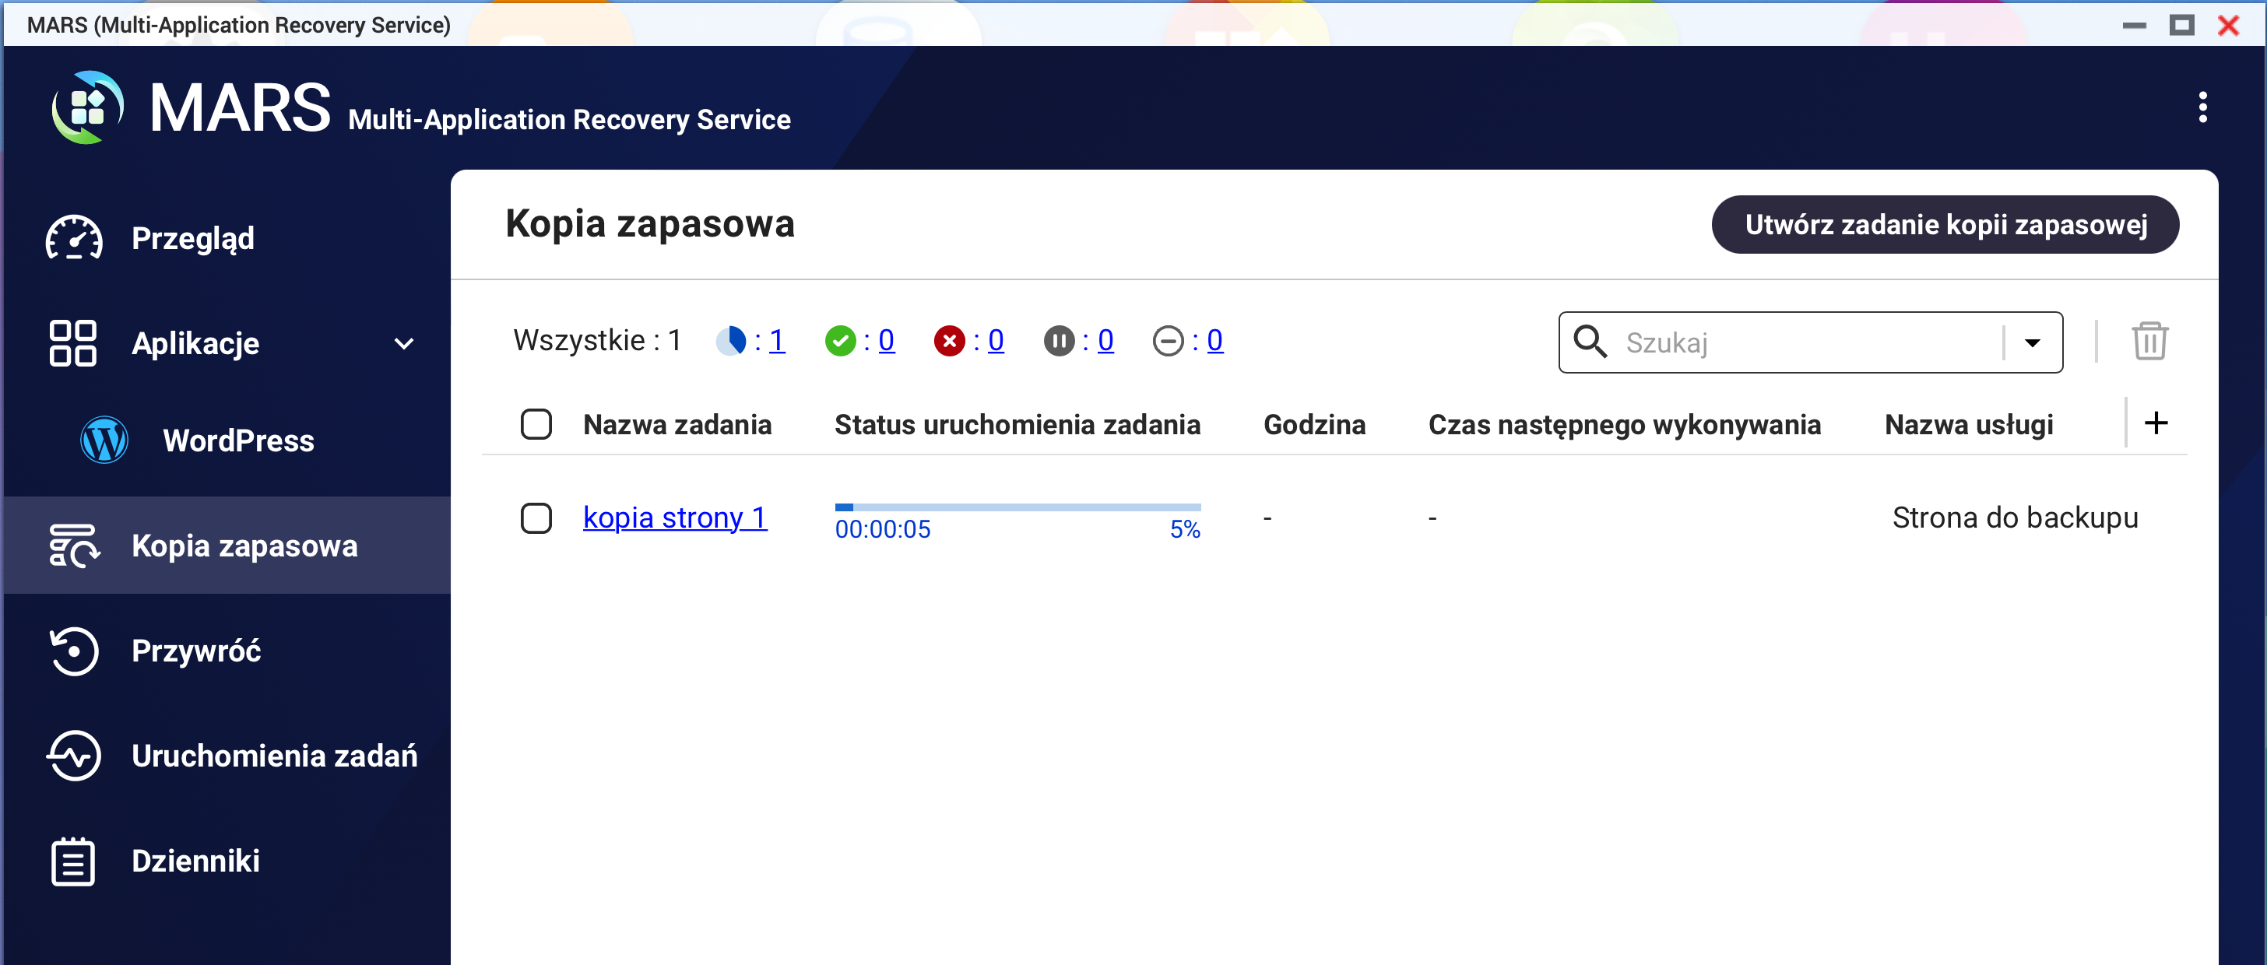Go to Przywróć section
This screenshot has width=2267, height=965.
click(195, 651)
